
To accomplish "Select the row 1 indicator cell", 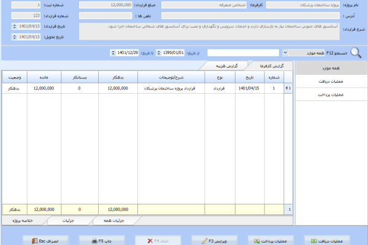I will tap(288, 88).
